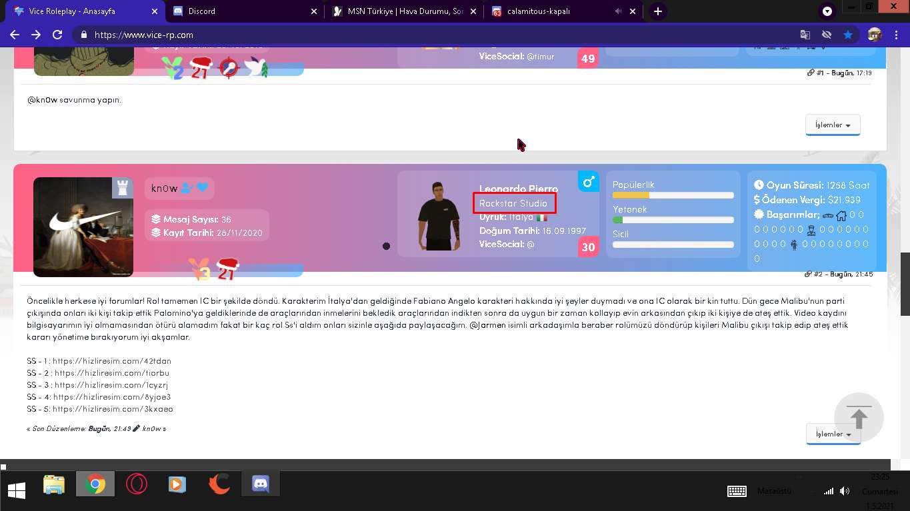Open Discord from the Windows taskbar
This screenshot has width=910, height=511.
(261, 484)
